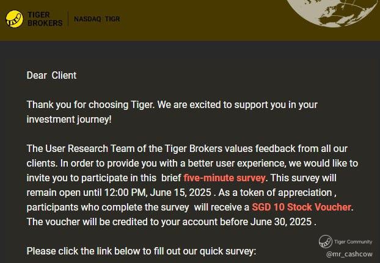Click the 'participants who complete the survey' text

[x=108, y=207]
